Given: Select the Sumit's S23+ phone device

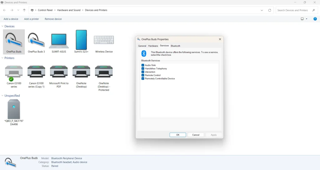Looking at the screenshot, I should coord(81,42).
